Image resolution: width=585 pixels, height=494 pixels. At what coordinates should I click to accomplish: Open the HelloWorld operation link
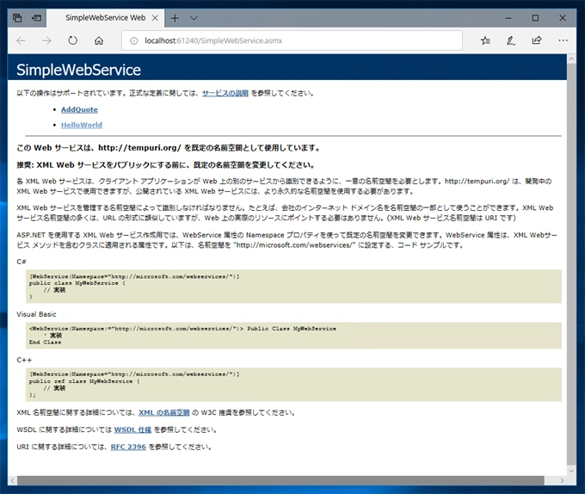coord(82,125)
